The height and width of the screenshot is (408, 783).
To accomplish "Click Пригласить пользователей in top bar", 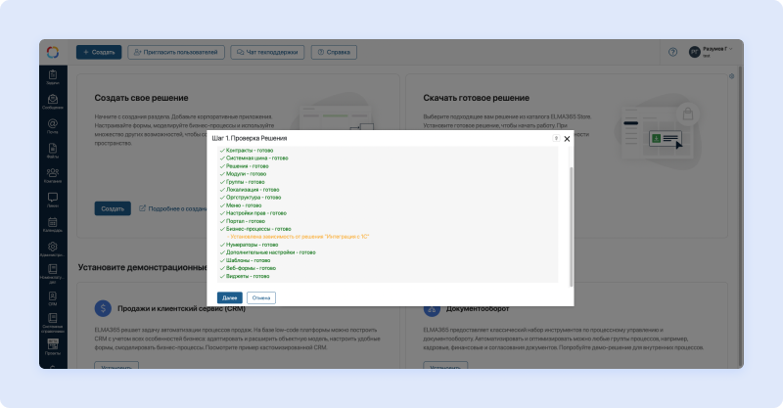I will 176,52.
